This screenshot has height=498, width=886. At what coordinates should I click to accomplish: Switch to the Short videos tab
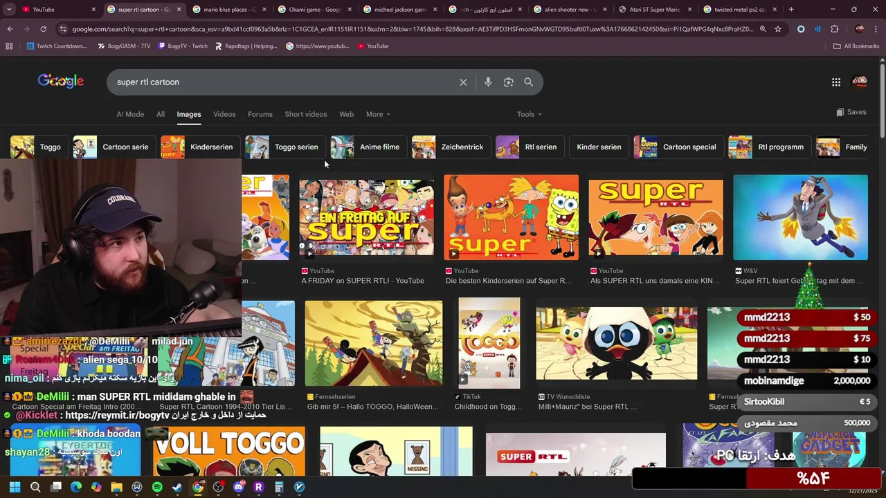[306, 114]
